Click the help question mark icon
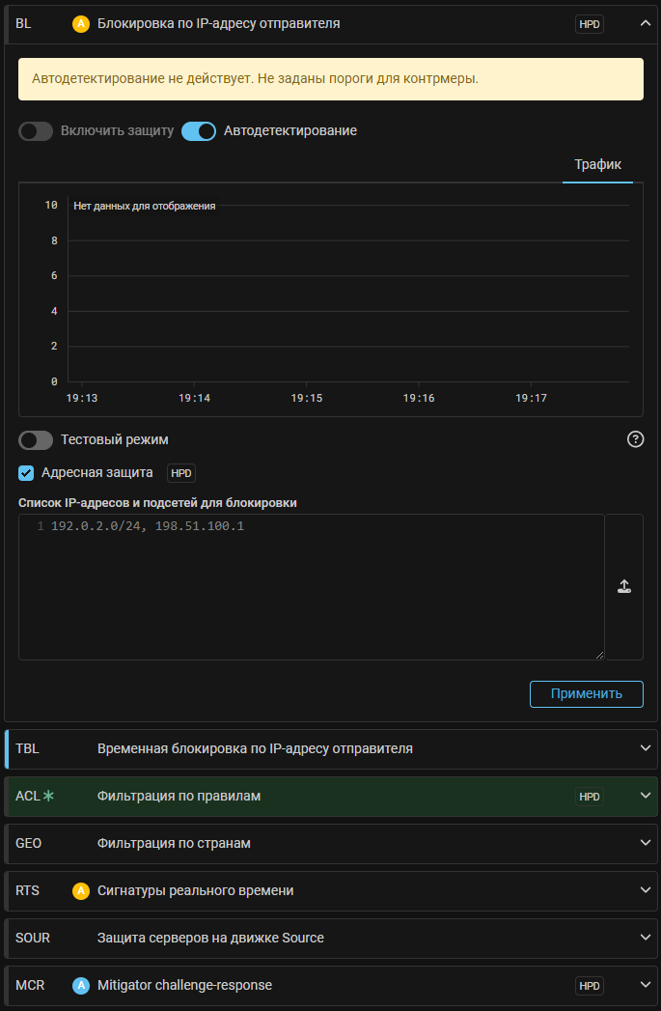The image size is (661, 1011). tap(635, 439)
